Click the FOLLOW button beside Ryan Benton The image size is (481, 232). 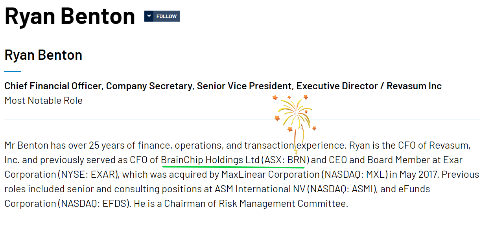166,16
